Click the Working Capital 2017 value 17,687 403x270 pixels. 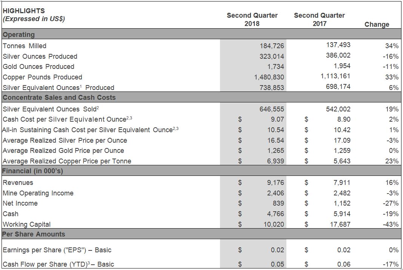(340, 224)
